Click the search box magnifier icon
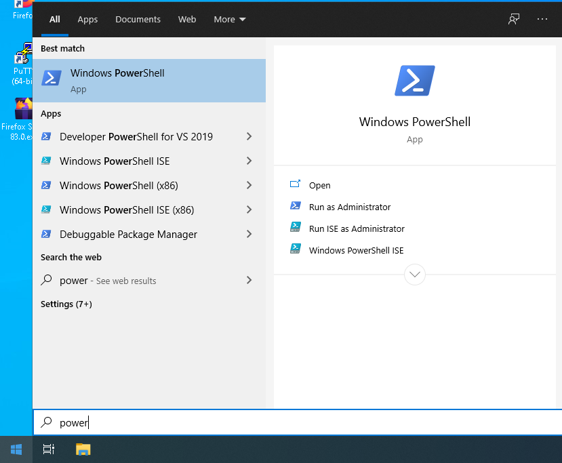 (46, 422)
